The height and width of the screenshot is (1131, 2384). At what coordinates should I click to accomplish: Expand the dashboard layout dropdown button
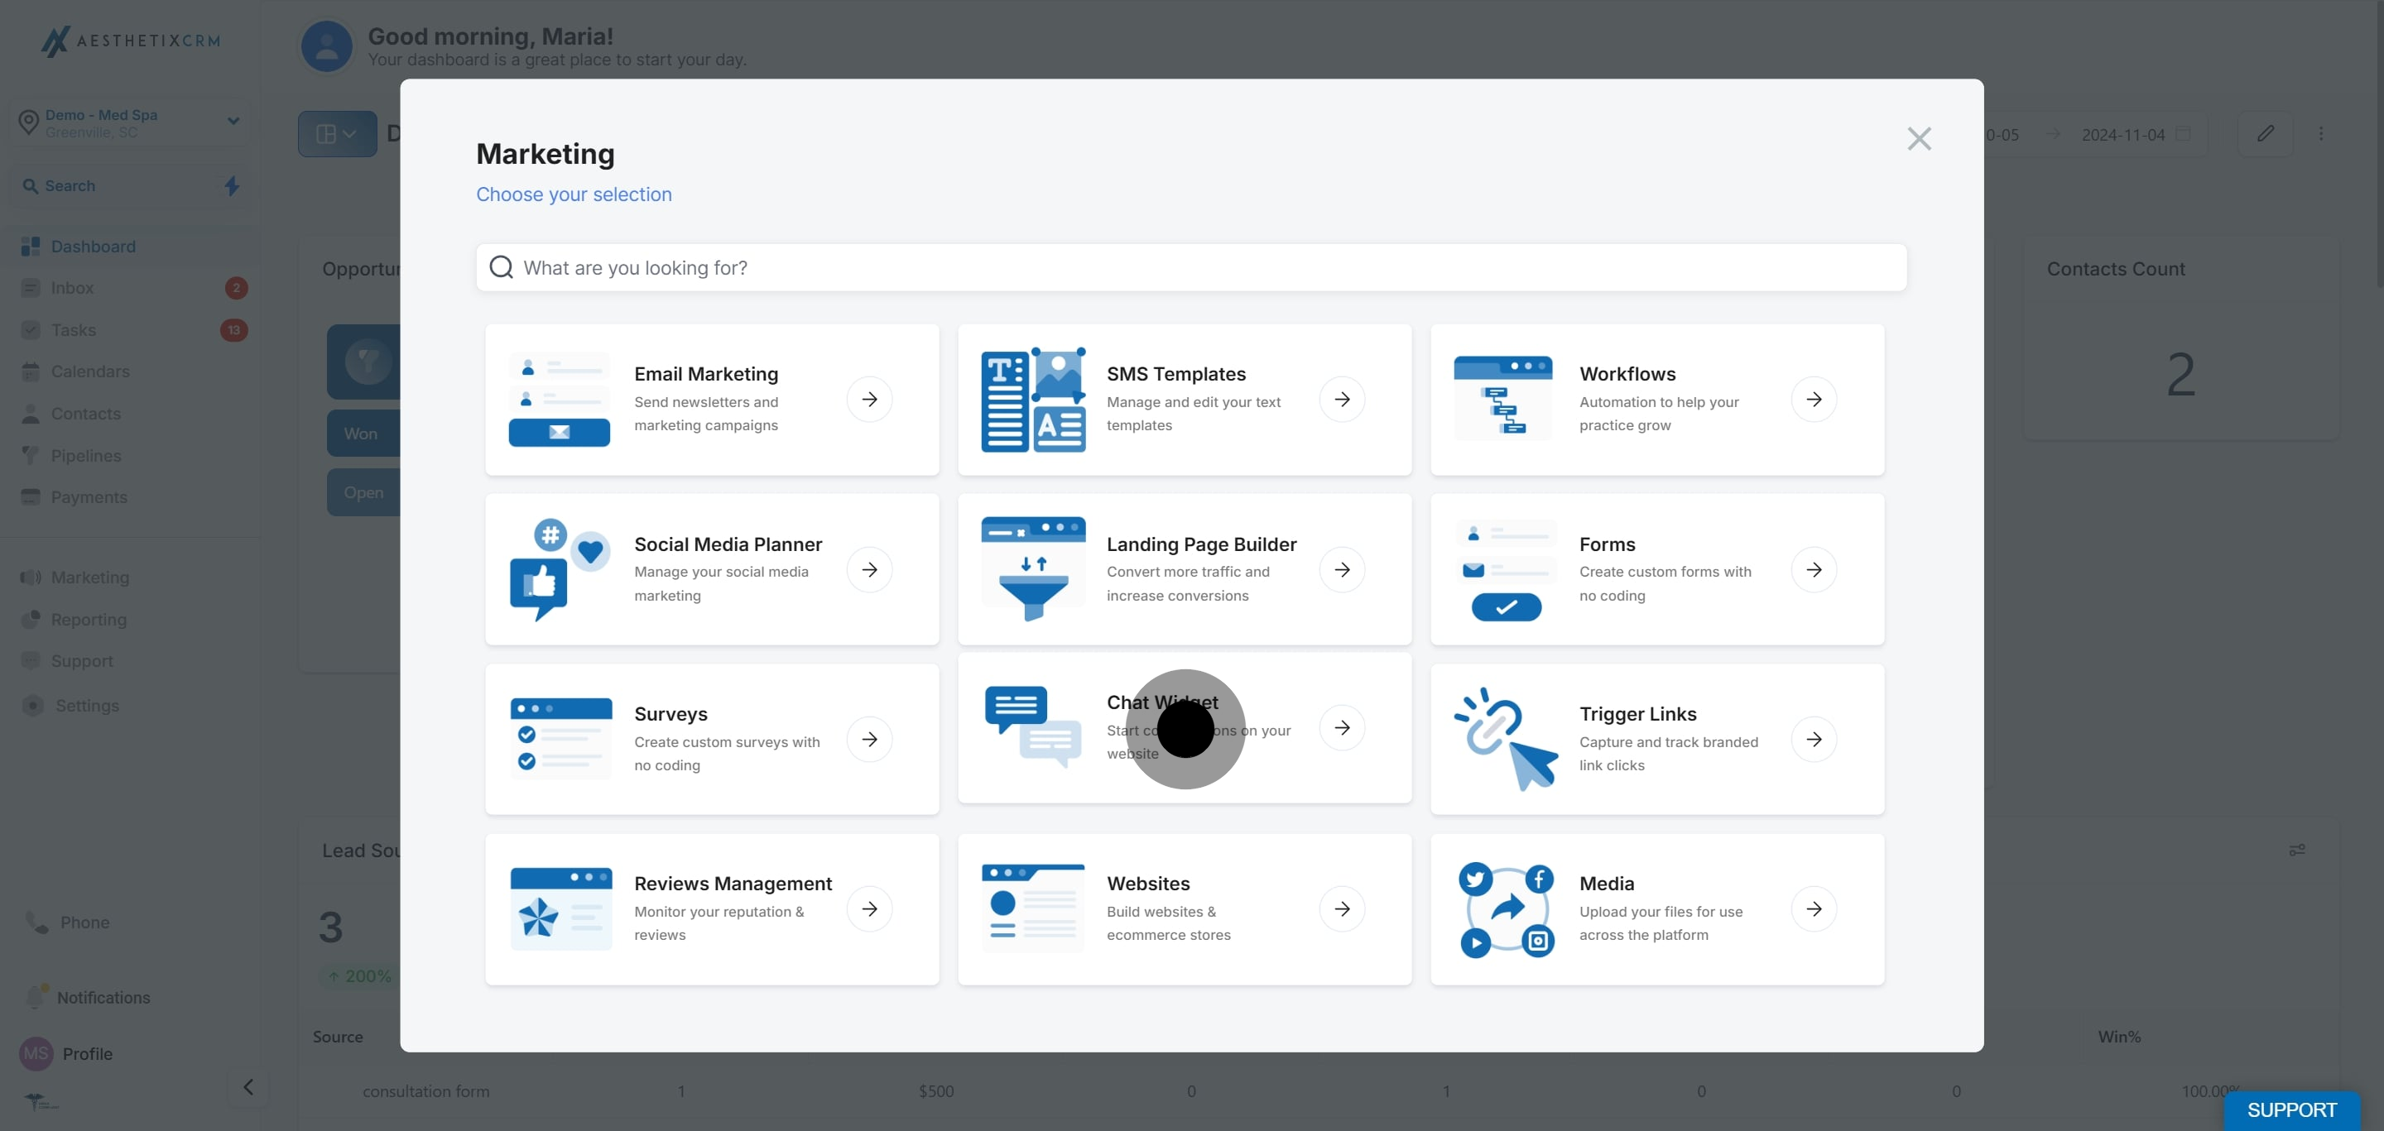point(337,134)
